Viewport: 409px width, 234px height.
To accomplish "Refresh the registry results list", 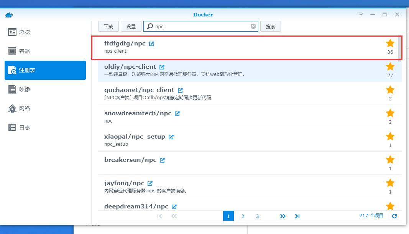I will click(394, 216).
